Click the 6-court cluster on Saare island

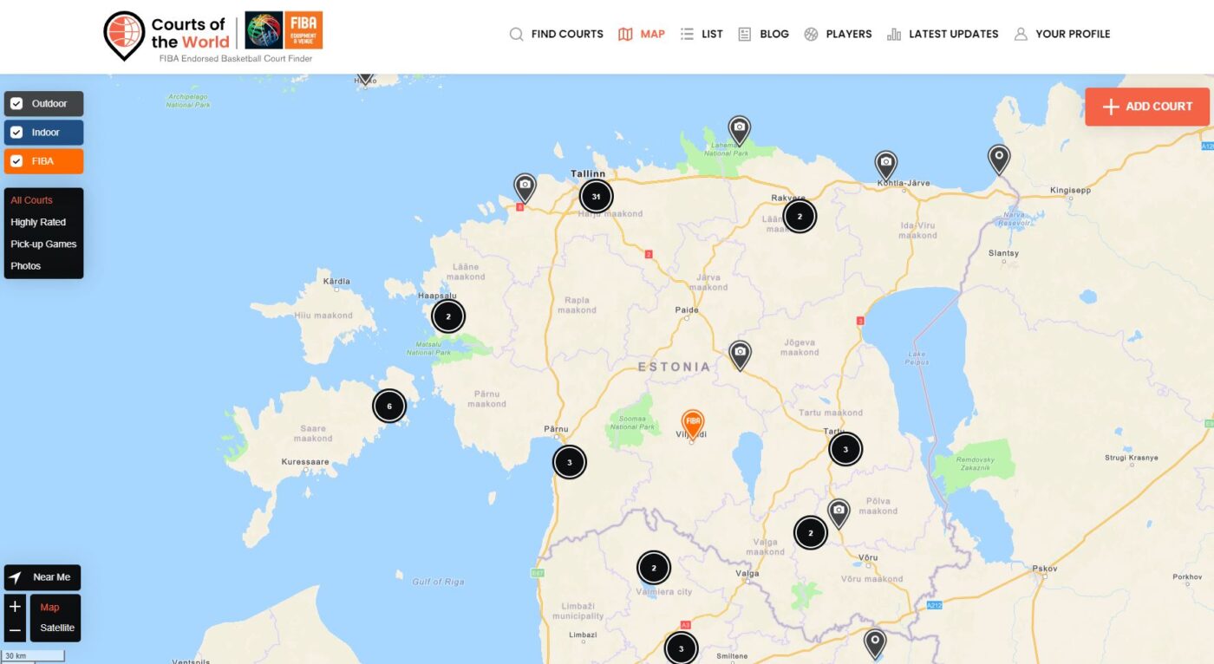(389, 406)
